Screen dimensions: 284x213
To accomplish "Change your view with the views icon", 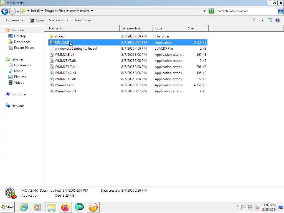I will (255, 20).
